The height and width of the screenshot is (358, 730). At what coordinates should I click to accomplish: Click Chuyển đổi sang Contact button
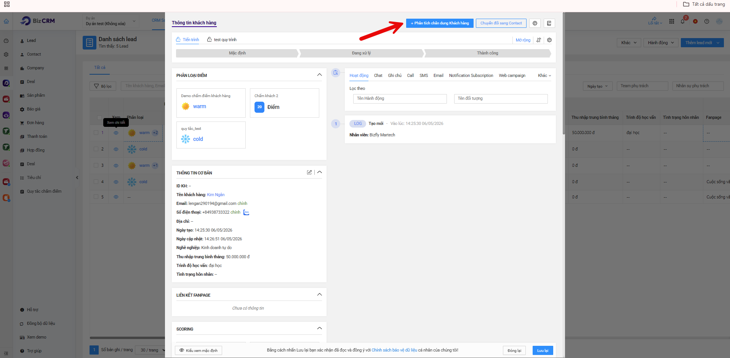[501, 23]
